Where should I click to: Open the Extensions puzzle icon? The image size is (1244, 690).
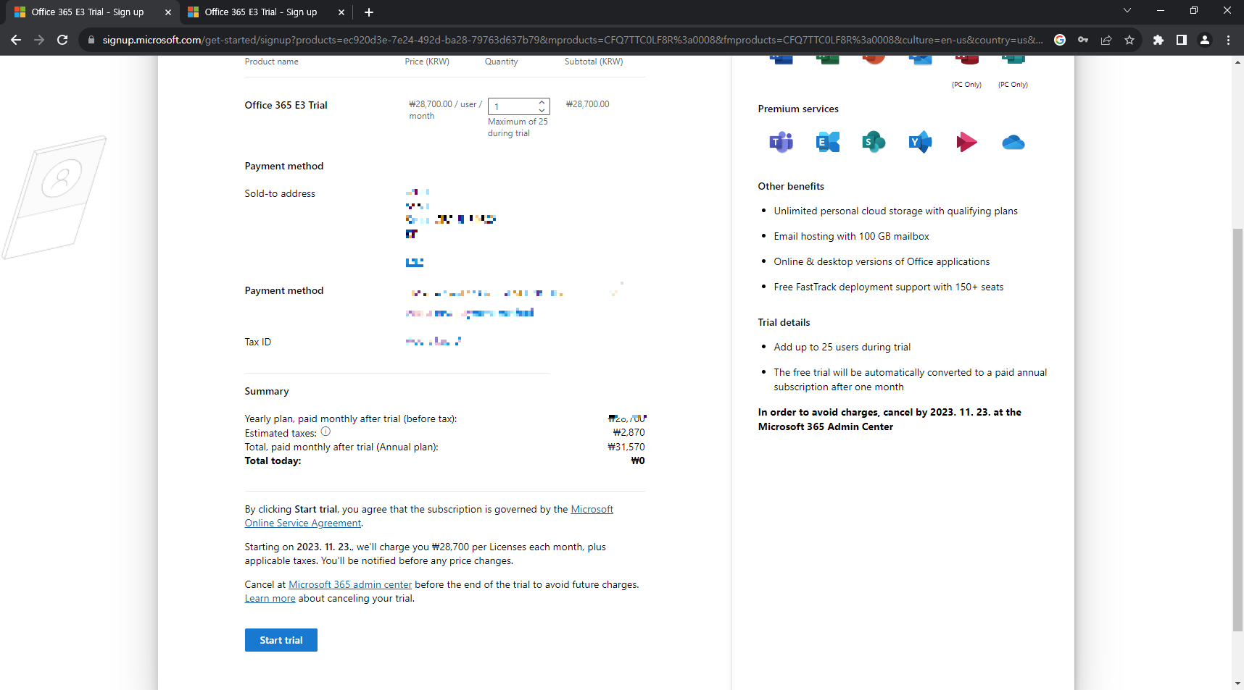[x=1158, y=40]
